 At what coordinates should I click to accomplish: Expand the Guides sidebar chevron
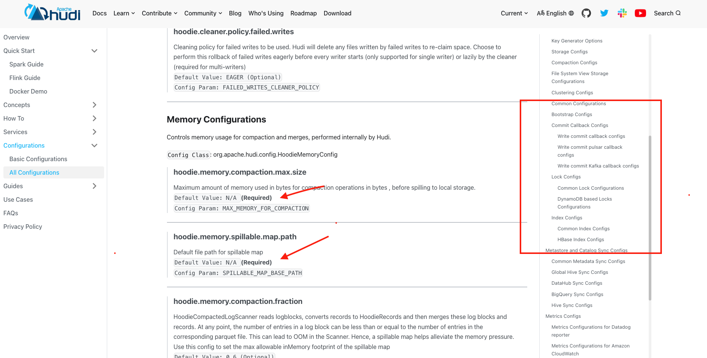tap(94, 186)
